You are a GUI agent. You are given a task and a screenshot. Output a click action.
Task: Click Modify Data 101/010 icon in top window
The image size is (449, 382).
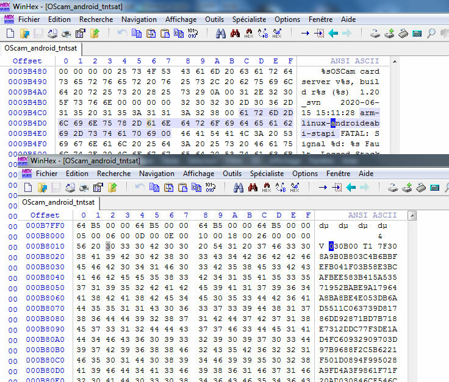[192, 34]
